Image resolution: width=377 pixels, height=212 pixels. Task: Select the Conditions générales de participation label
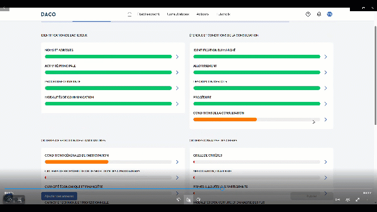[x=77, y=155]
